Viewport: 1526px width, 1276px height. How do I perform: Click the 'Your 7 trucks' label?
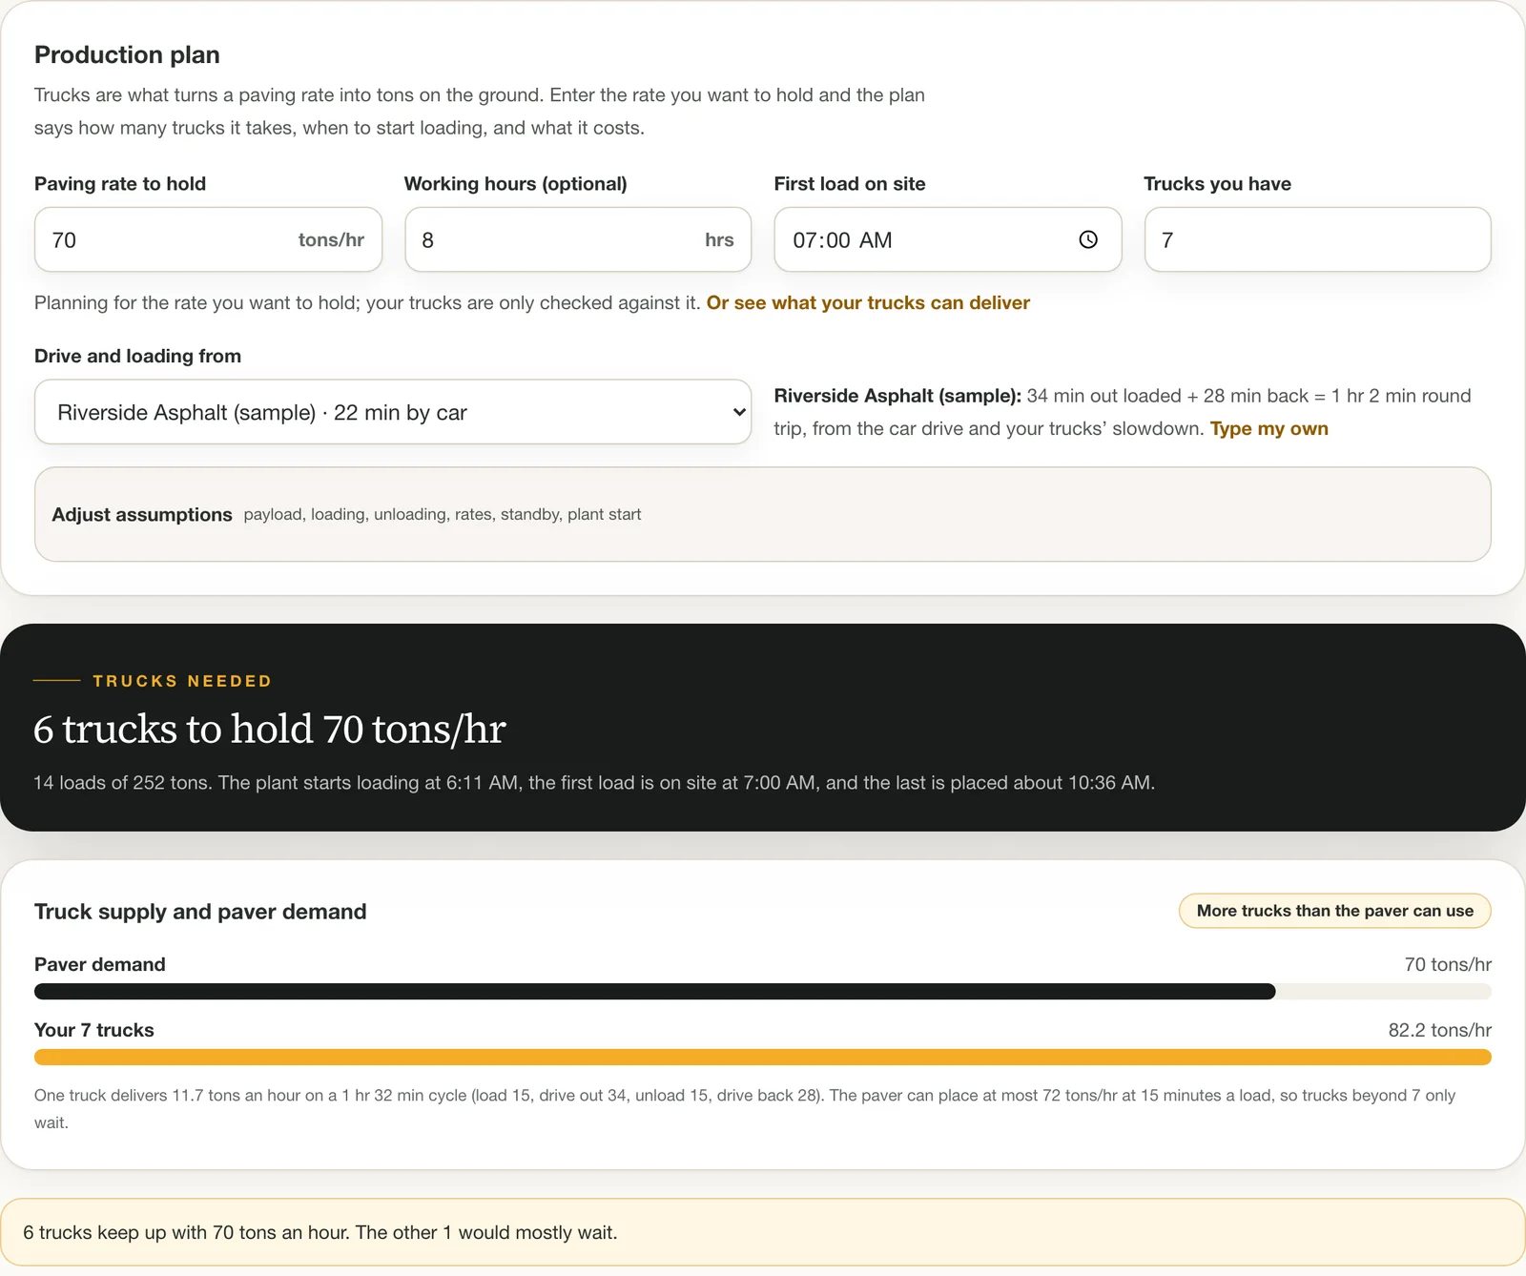click(x=94, y=1030)
